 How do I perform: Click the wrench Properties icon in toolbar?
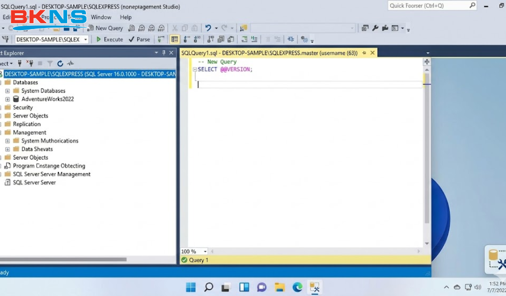[375, 28]
